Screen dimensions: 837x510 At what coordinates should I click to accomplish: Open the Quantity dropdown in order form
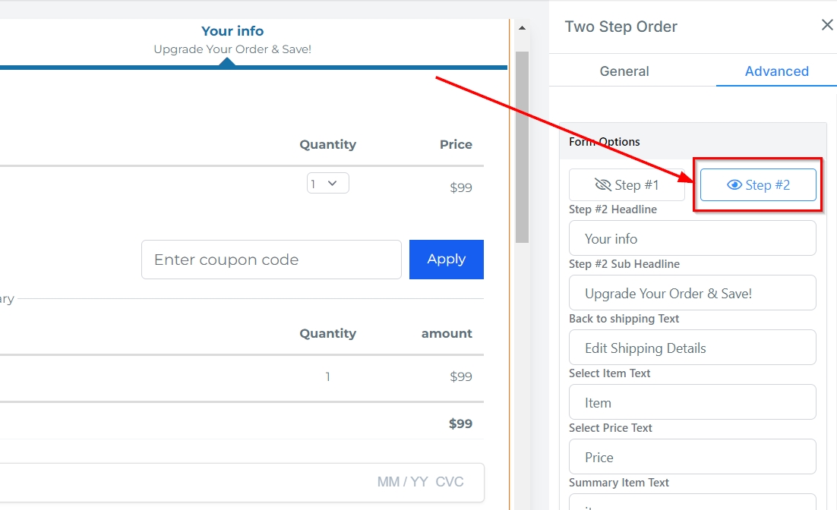328,184
